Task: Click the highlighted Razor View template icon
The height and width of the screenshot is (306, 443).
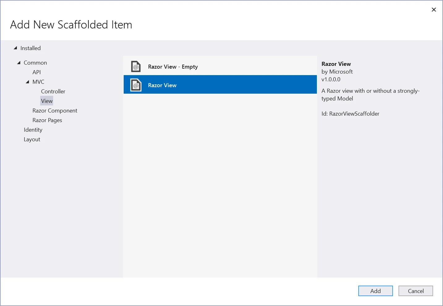Action: 136,85
